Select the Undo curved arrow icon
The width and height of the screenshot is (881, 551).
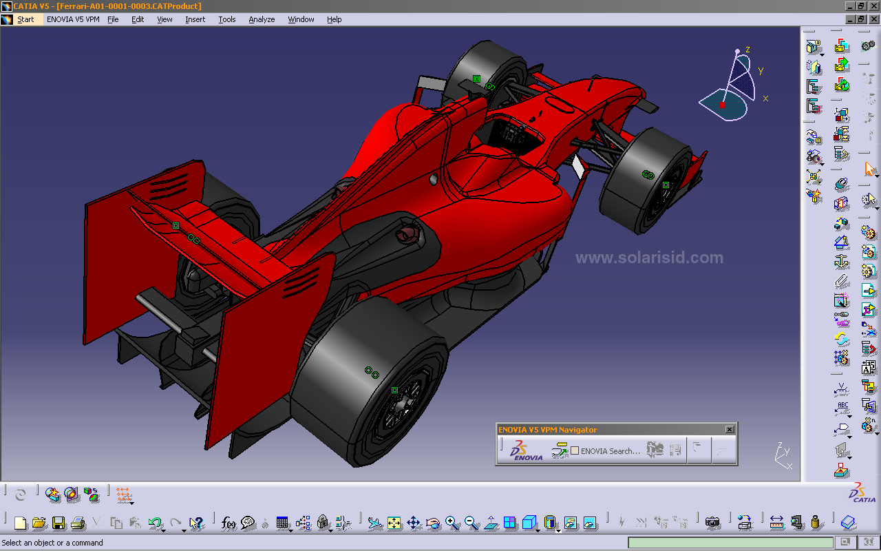coord(155,522)
